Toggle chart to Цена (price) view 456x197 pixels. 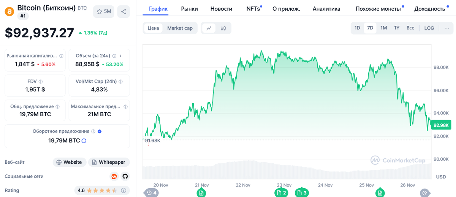154,28
